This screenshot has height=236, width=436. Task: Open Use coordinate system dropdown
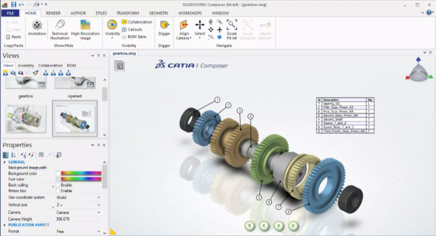[x=98, y=197]
